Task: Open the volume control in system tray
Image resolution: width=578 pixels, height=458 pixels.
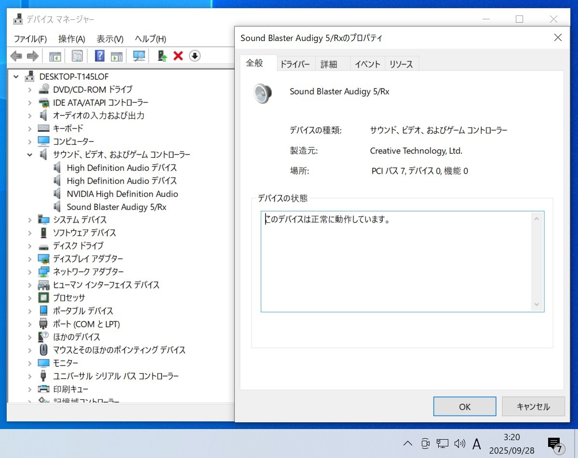Action: point(459,443)
